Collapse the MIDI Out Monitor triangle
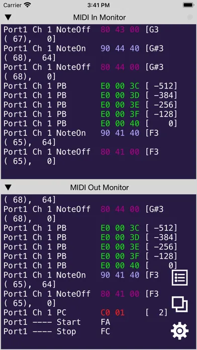Screen dimensions: 197x350 coord(8,187)
